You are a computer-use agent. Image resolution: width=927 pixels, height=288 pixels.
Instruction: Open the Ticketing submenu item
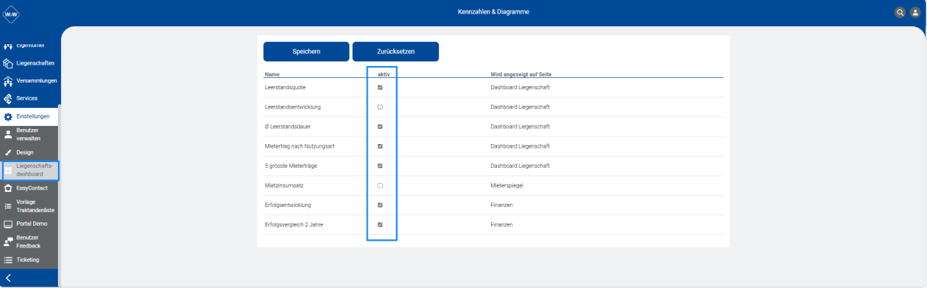28,259
